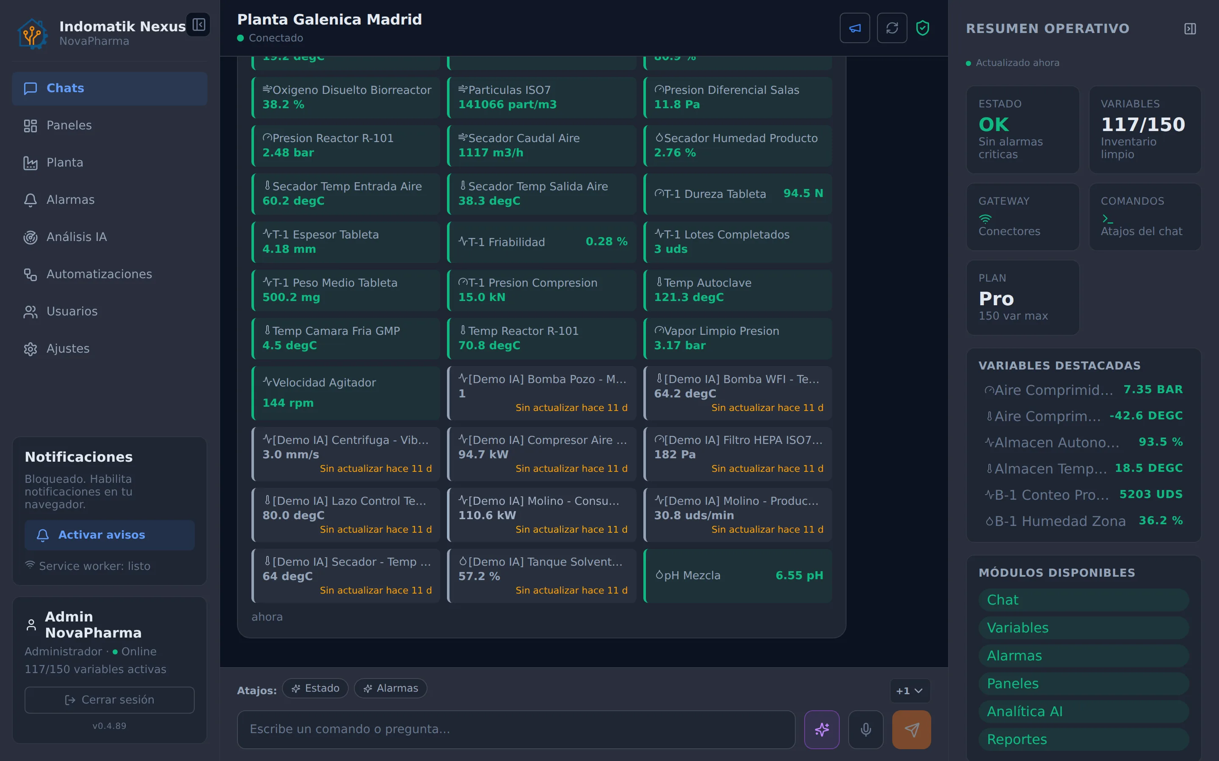Select the B-1 Conteo Pro variable row
This screenshot has width=1219, height=761.
pyautogui.click(x=1084, y=495)
